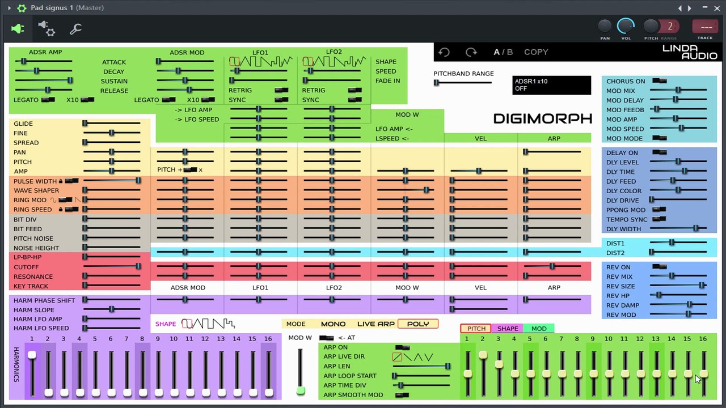Click the redo arrow icon
Viewport: 726px width, 408px height.
471,52
